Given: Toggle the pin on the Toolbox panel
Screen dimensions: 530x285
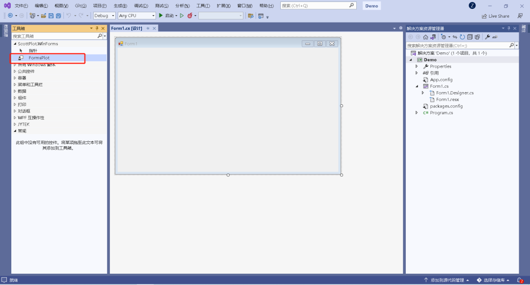Looking at the screenshot, I should pos(97,28).
